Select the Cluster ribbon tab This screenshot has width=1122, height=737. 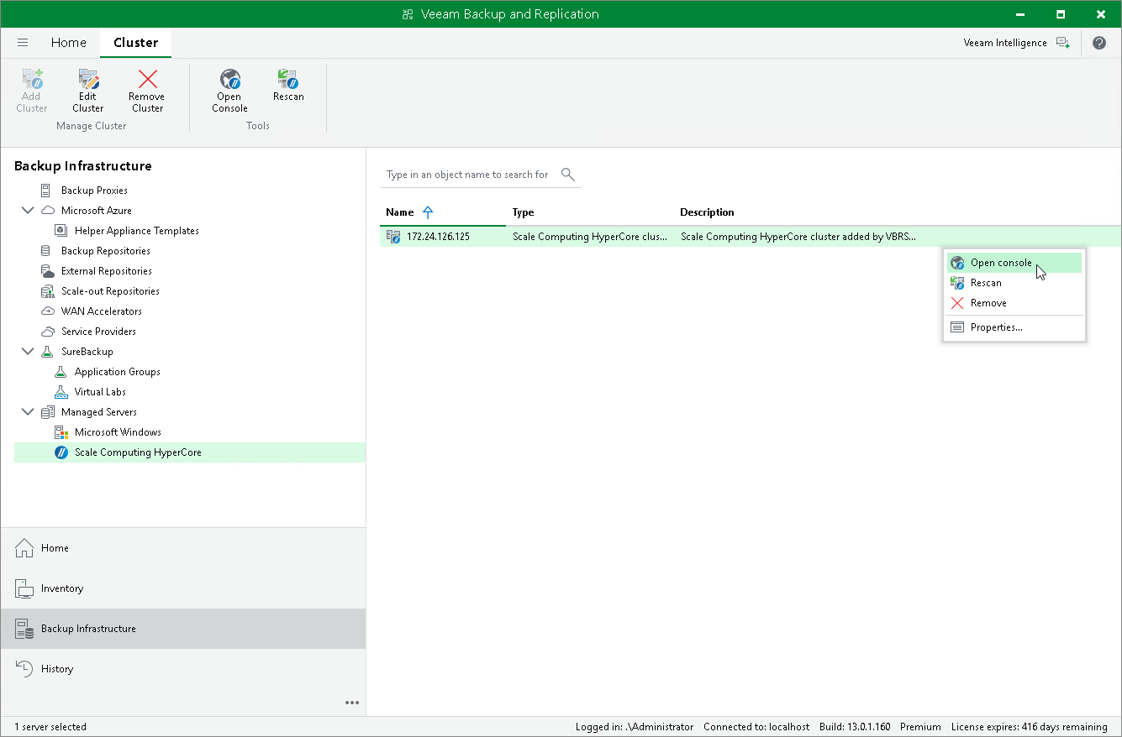point(135,43)
